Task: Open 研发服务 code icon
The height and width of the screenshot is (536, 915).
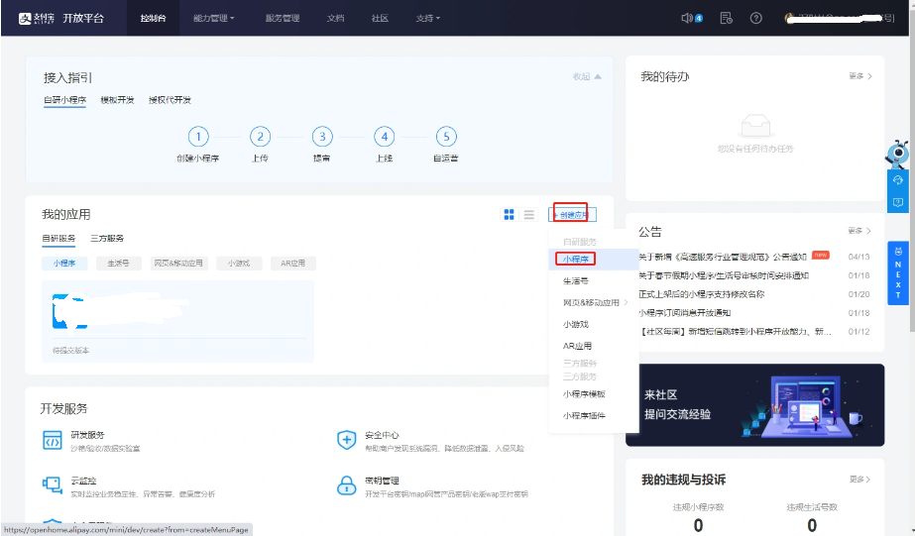Action: pyautogui.click(x=53, y=441)
